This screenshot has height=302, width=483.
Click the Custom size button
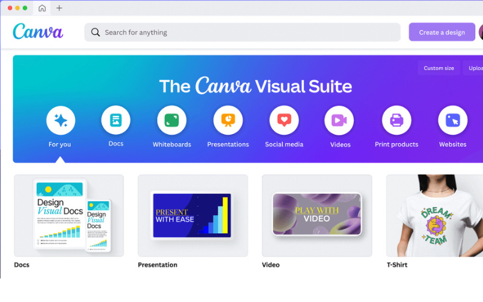tap(438, 68)
